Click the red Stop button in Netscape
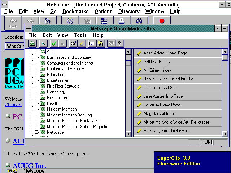231x173 pixels. pyautogui.click(x=161, y=21)
